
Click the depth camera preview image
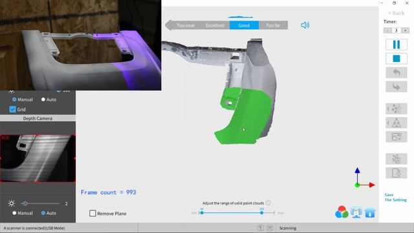[38, 158]
